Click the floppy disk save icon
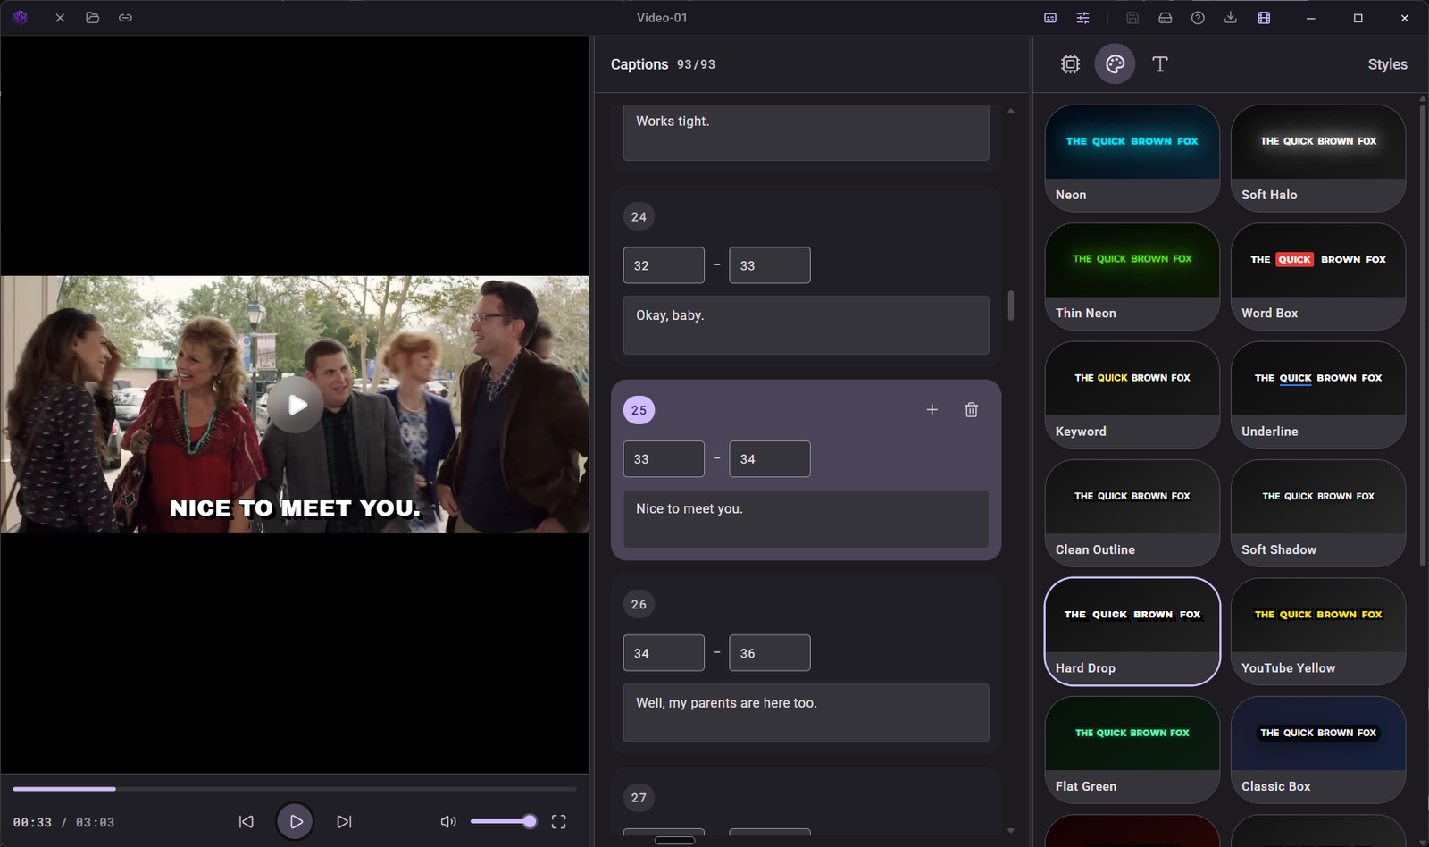Image resolution: width=1429 pixels, height=847 pixels. pos(1132,18)
